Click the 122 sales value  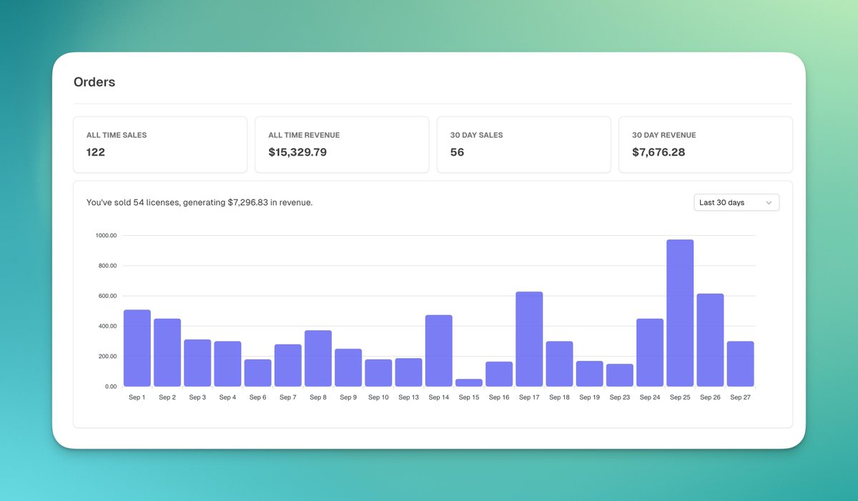(x=96, y=152)
